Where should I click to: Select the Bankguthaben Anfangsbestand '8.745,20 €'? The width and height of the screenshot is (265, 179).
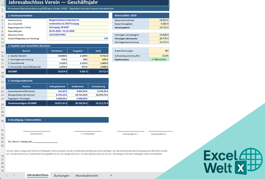tap(57, 95)
